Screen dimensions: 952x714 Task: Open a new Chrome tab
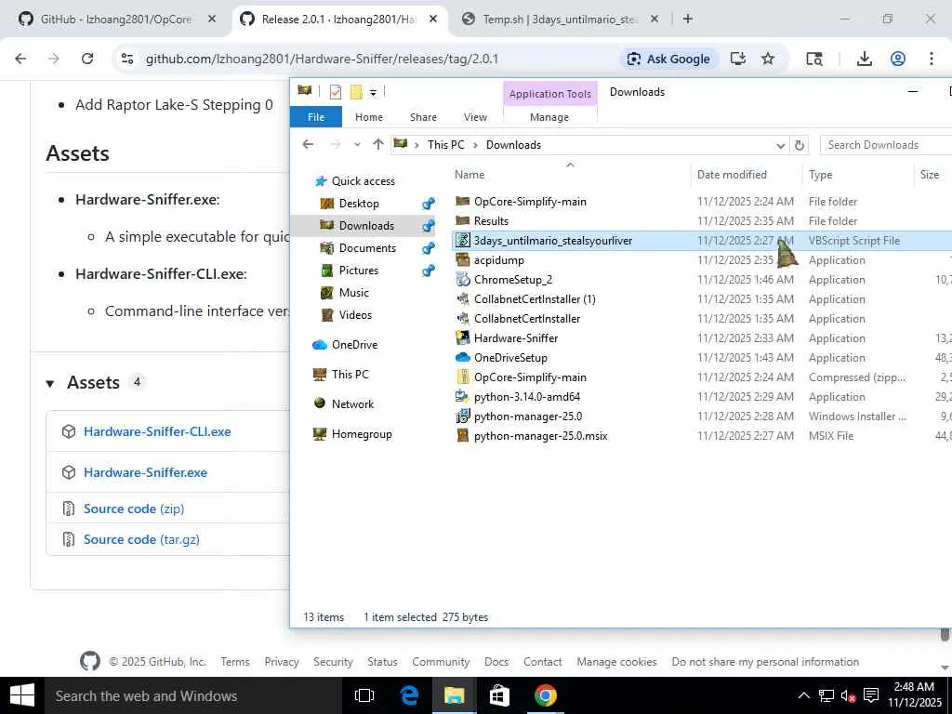(687, 20)
